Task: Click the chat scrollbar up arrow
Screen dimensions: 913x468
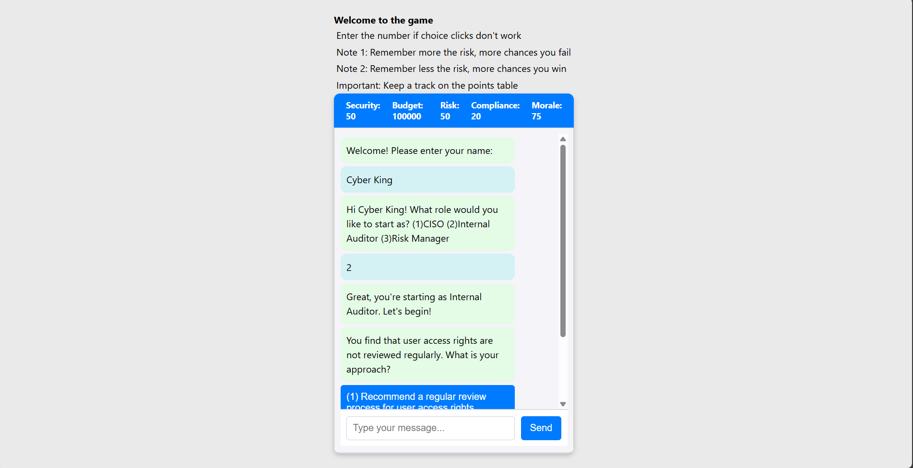Action: [563, 139]
